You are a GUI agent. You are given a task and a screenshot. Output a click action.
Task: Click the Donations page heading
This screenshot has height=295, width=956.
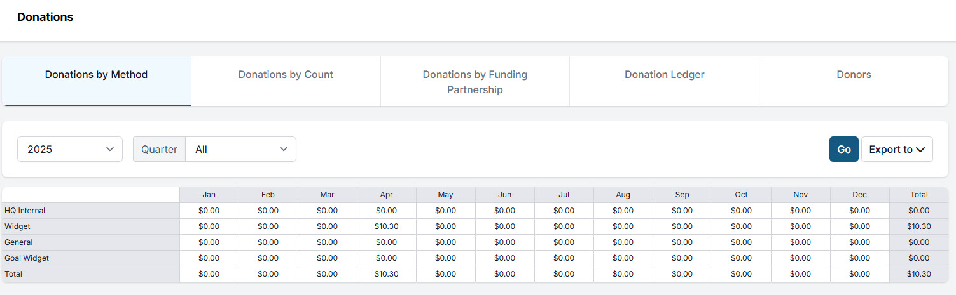[45, 17]
